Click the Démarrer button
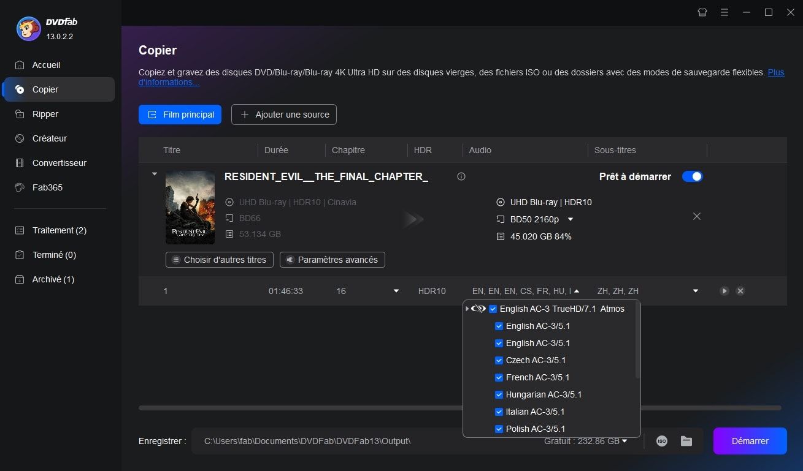The height and width of the screenshot is (471, 803). 750,441
